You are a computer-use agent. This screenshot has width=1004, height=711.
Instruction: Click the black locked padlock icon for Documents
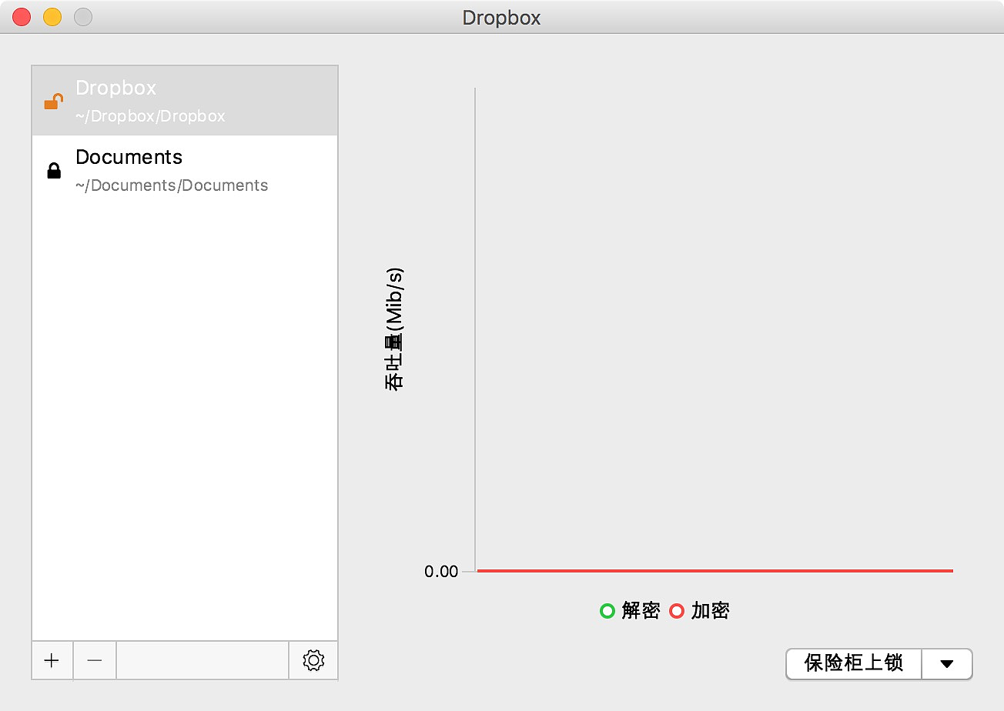pyautogui.click(x=54, y=171)
